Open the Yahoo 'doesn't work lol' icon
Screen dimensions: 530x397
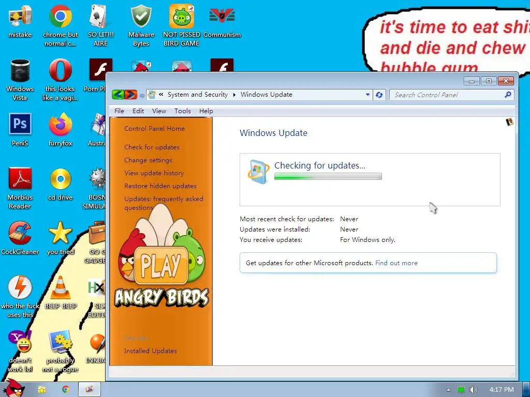[20, 351]
